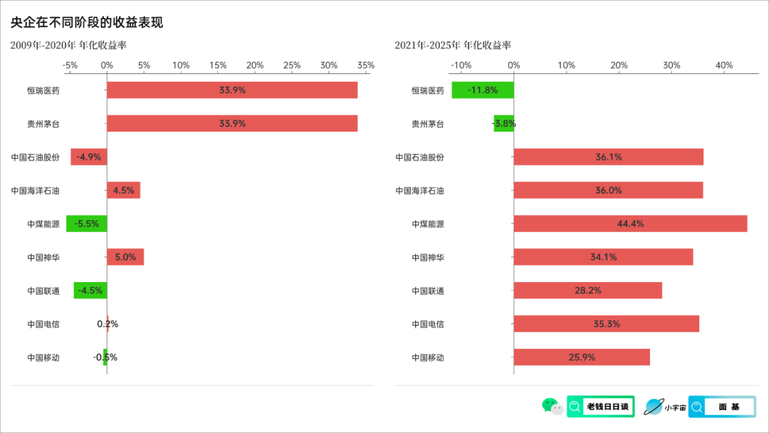Click the green search icon beside 老钱日日谈
The height and width of the screenshot is (433, 769).
point(575,407)
